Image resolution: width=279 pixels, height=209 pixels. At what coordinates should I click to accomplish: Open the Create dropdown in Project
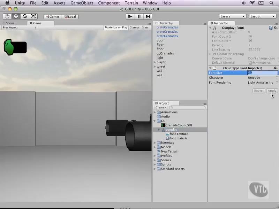tap(161, 107)
